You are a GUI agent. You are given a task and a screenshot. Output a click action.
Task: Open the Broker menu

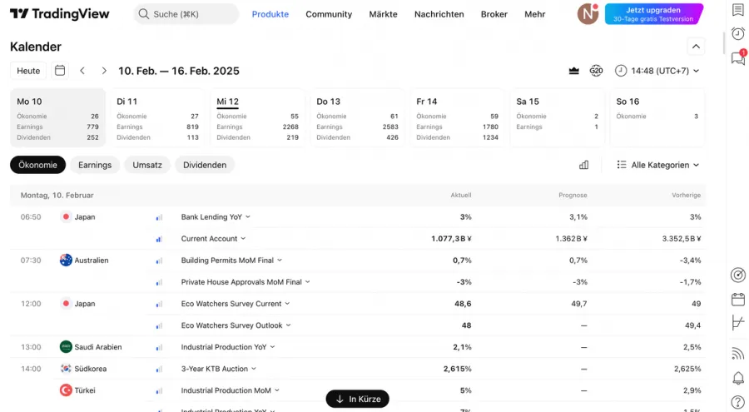(494, 14)
